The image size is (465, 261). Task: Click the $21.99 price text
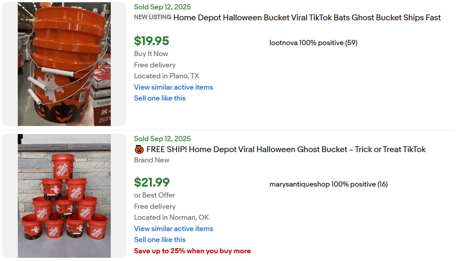click(x=152, y=183)
